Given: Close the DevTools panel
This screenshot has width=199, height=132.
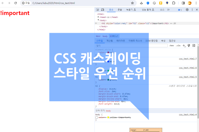Looking at the screenshot, I should pos(197,10).
